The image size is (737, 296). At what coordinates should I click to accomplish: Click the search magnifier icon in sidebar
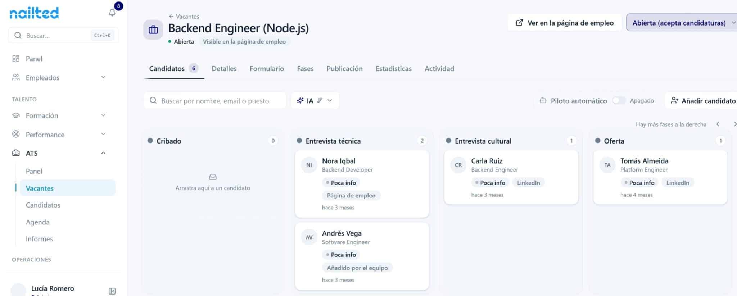[x=18, y=35]
